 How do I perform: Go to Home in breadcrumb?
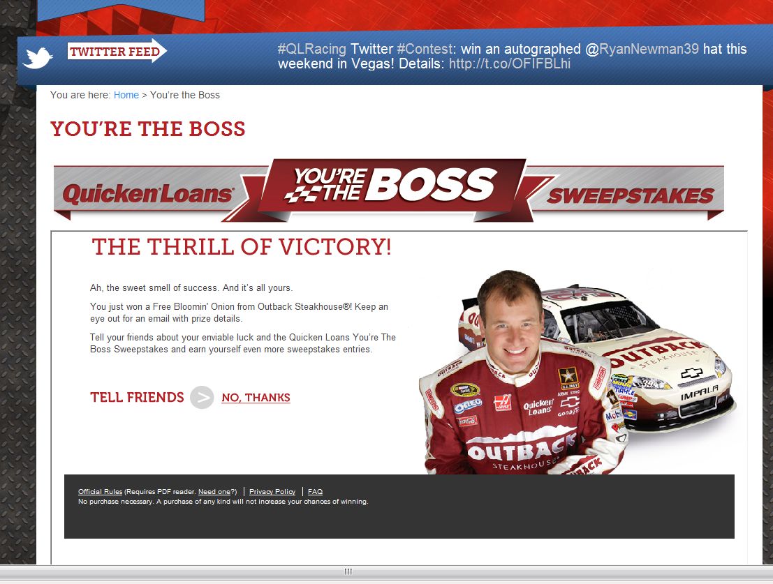pyautogui.click(x=126, y=95)
